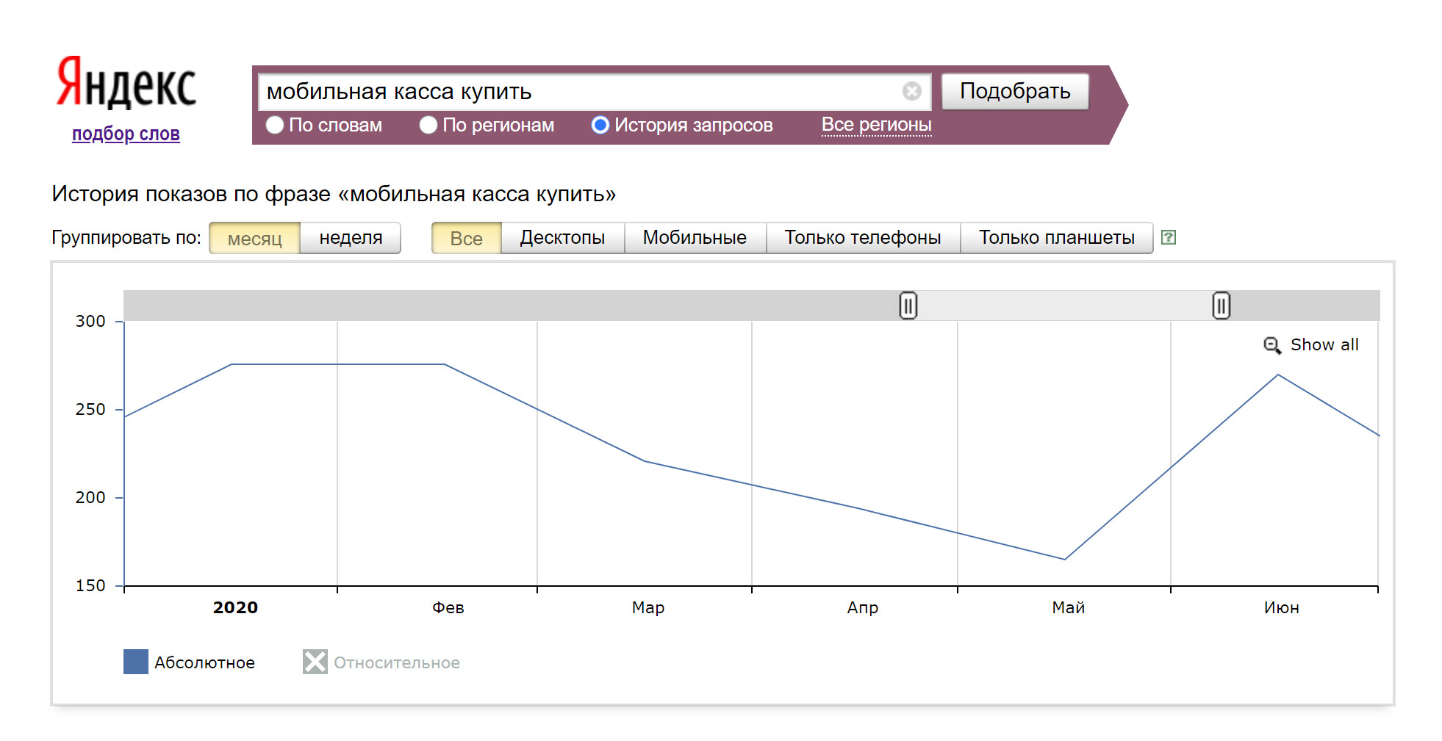Grab the left range slider handle
Screen dimensions: 1442x741
tap(908, 306)
